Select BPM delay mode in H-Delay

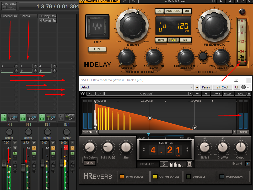[161, 40]
